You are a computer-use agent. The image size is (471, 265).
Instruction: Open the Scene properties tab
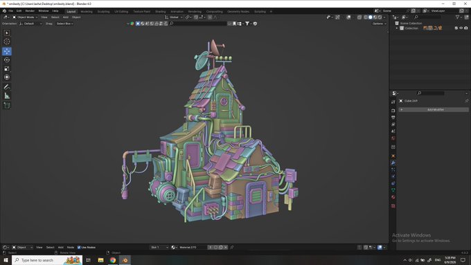tap(393, 131)
